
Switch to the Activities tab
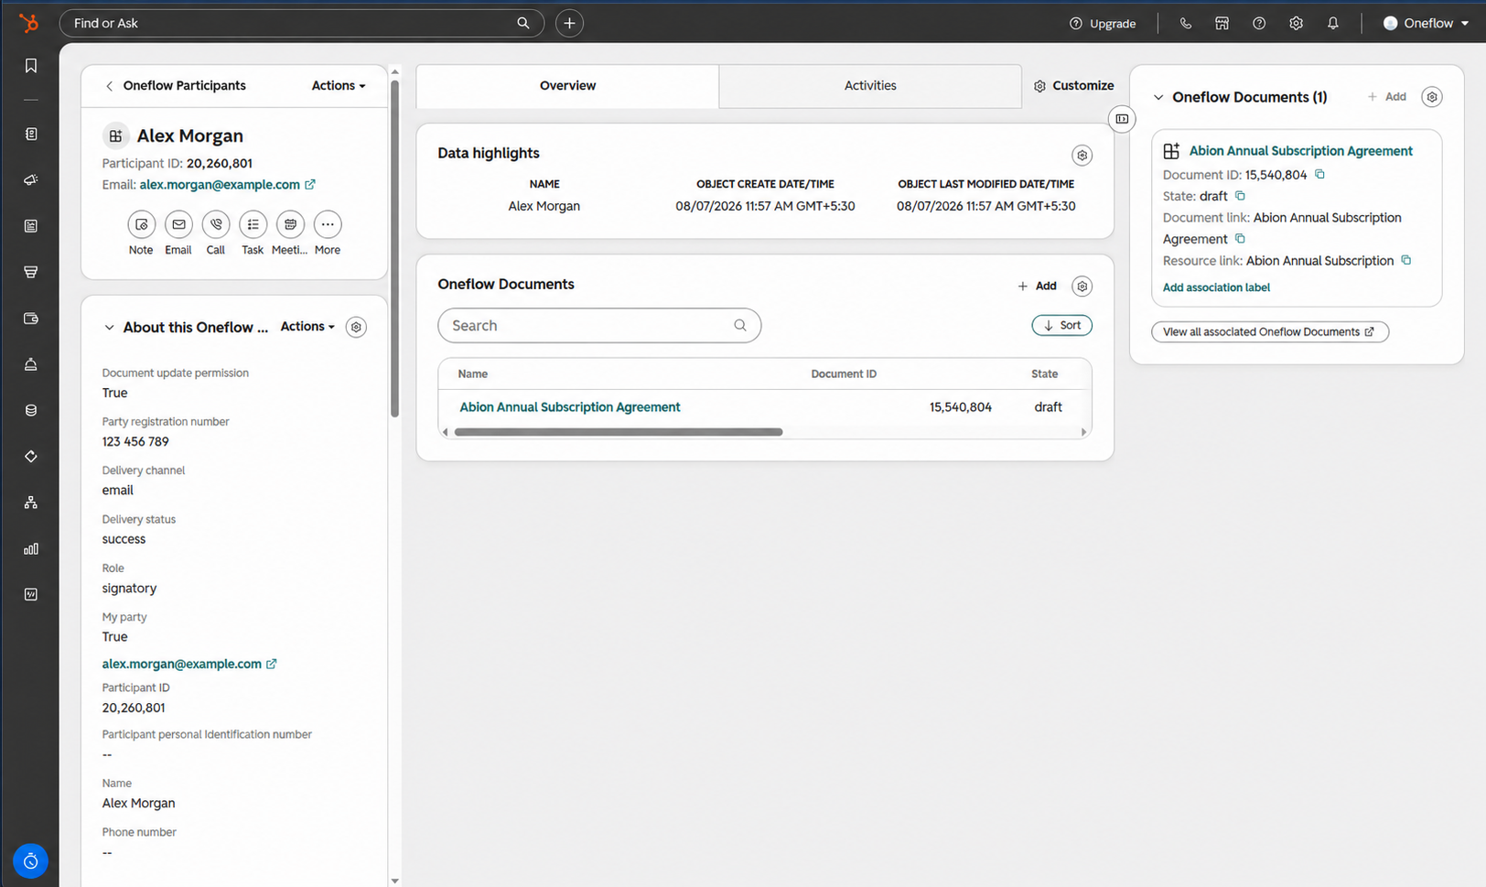(x=870, y=86)
